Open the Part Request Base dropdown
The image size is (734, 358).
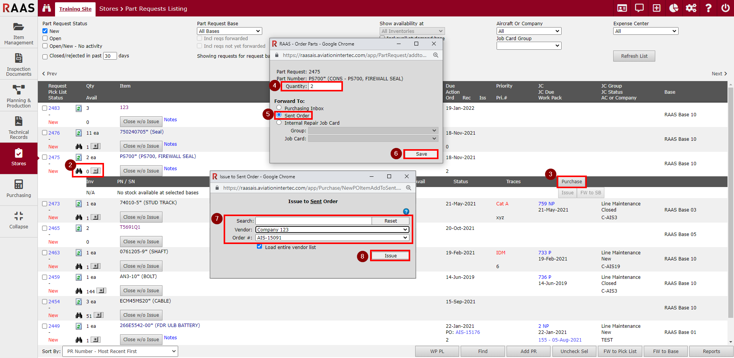coord(229,31)
